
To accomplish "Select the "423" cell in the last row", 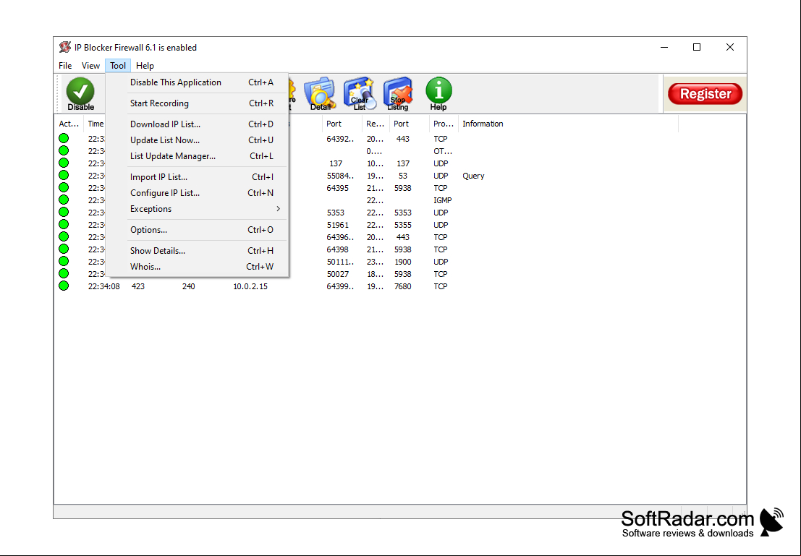I will [x=138, y=286].
